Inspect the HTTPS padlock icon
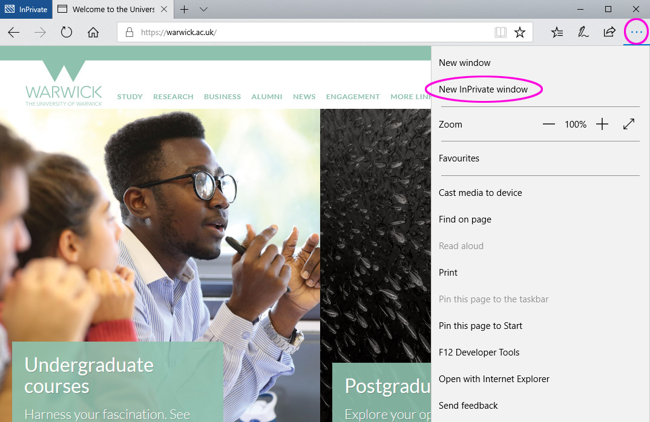Image resolution: width=650 pixels, height=422 pixels. (x=129, y=32)
